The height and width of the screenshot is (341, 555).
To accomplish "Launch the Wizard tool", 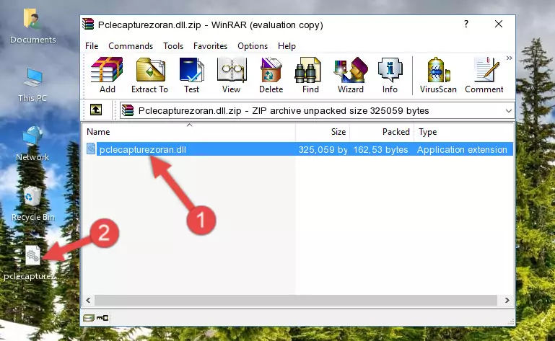I will tap(351, 76).
